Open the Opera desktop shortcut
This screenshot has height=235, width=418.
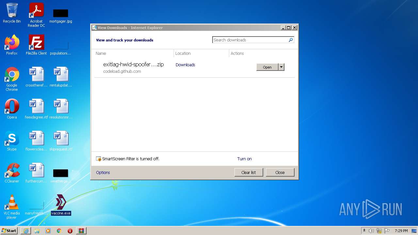click(12, 109)
